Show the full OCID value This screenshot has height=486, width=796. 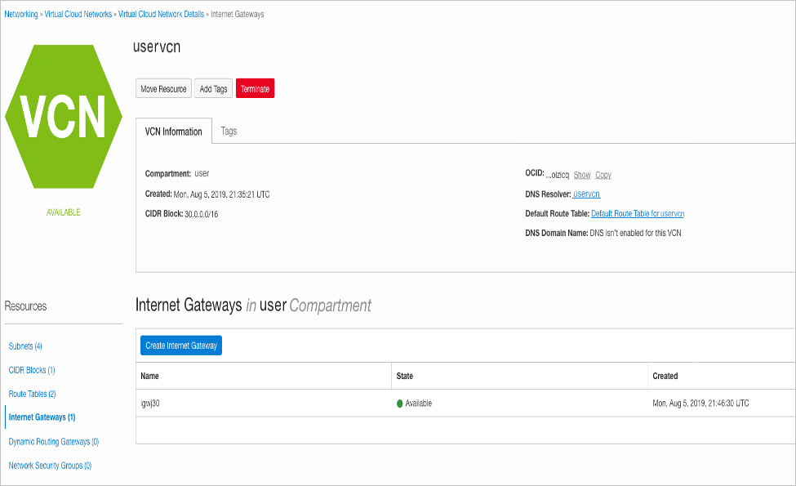[x=581, y=175]
